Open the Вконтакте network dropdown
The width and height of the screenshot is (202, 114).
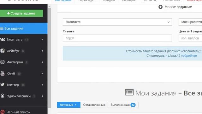click(117, 22)
